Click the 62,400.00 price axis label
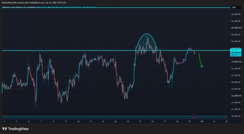The width and height of the screenshot is (244, 134). (236, 89)
